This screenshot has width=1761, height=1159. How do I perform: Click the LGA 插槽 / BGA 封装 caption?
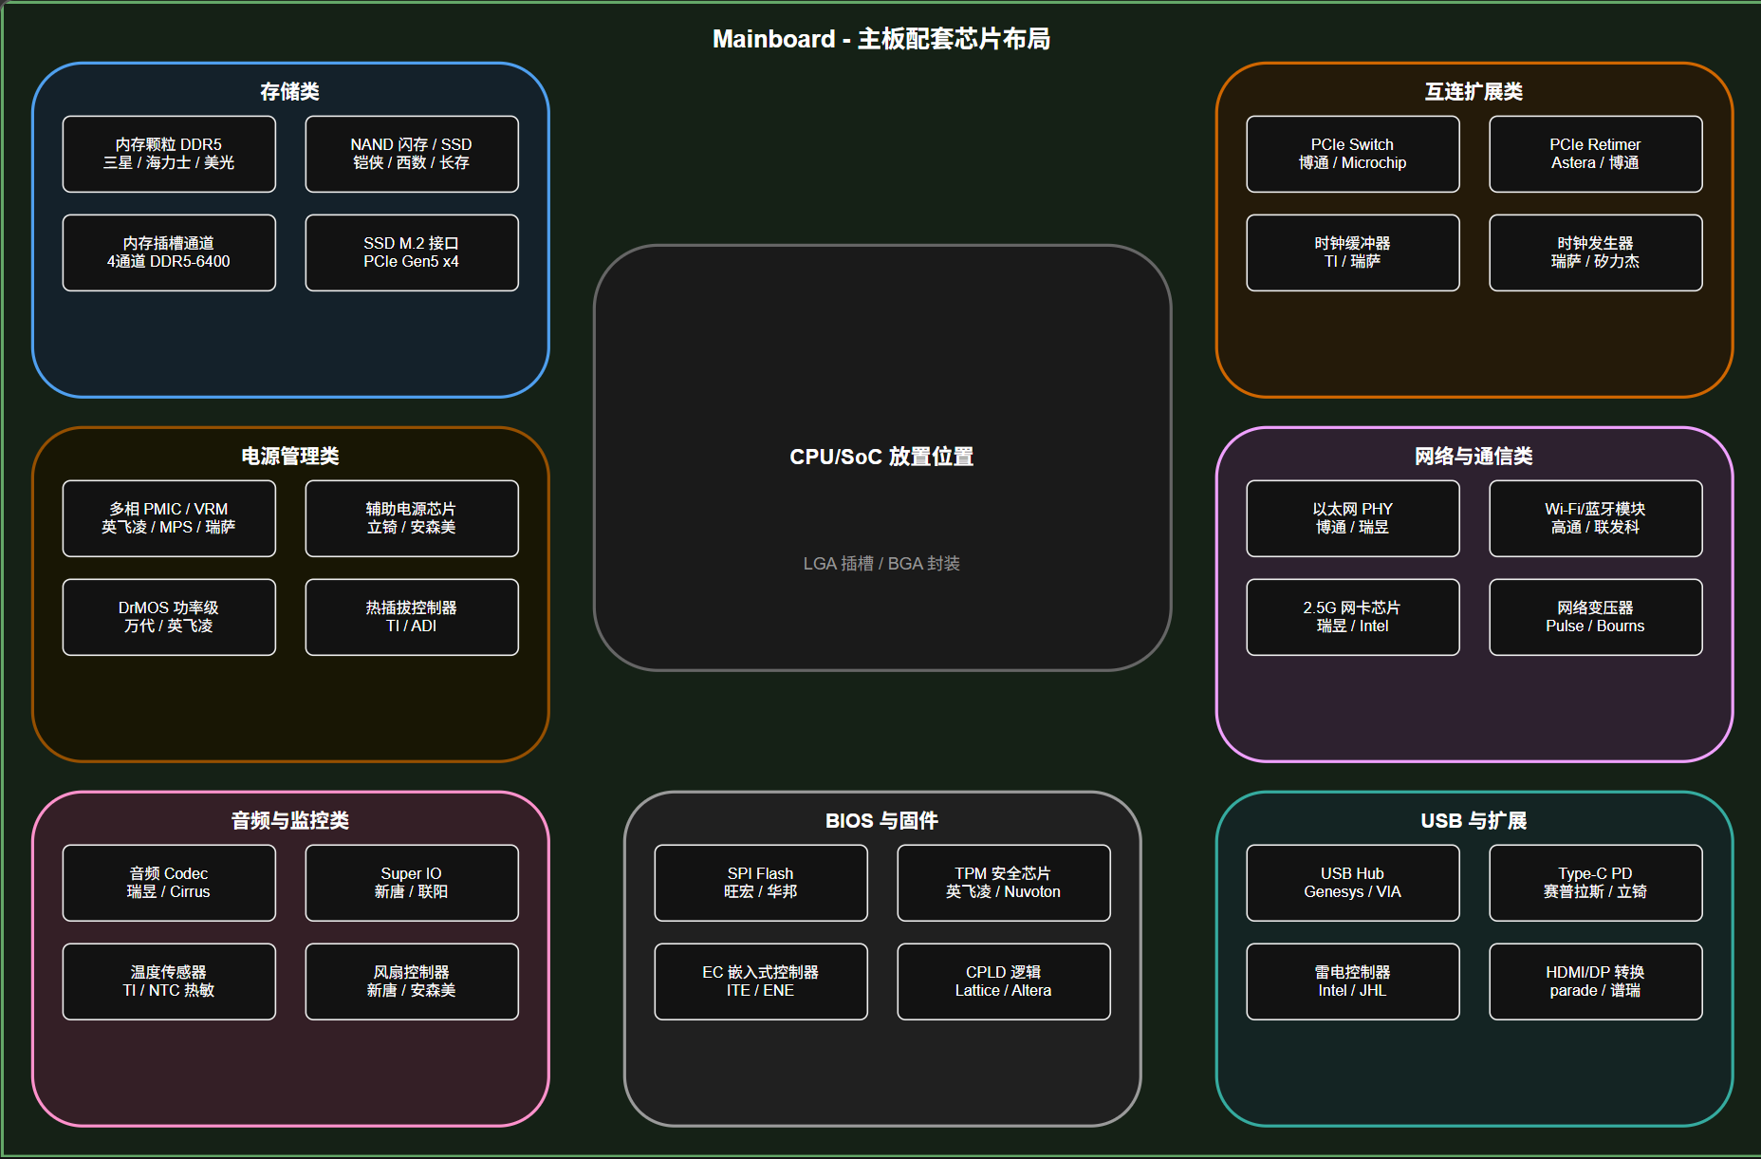coord(882,563)
